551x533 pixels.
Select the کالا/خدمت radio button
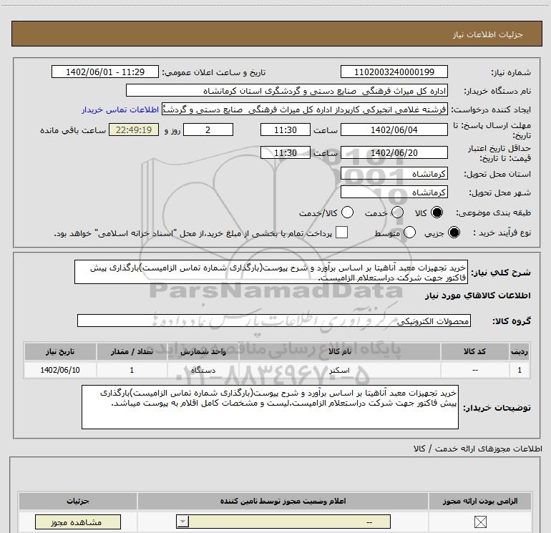[347, 212]
